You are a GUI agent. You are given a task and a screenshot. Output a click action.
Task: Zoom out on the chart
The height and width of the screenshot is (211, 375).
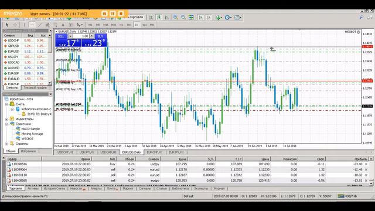183,18
